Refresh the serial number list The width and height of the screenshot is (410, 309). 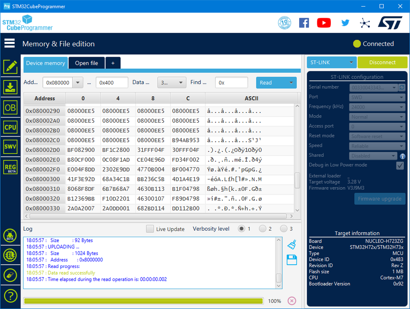pyautogui.click(x=402, y=87)
